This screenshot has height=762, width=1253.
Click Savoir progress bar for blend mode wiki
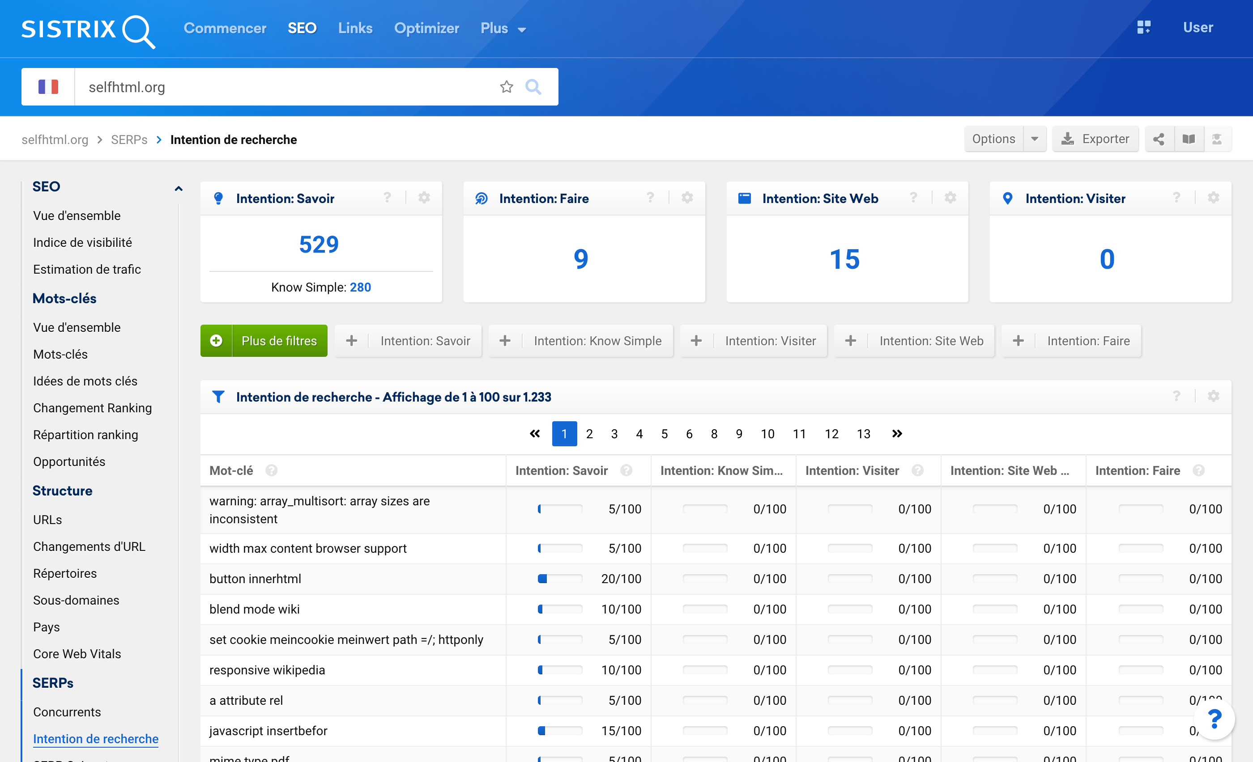pyautogui.click(x=560, y=609)
